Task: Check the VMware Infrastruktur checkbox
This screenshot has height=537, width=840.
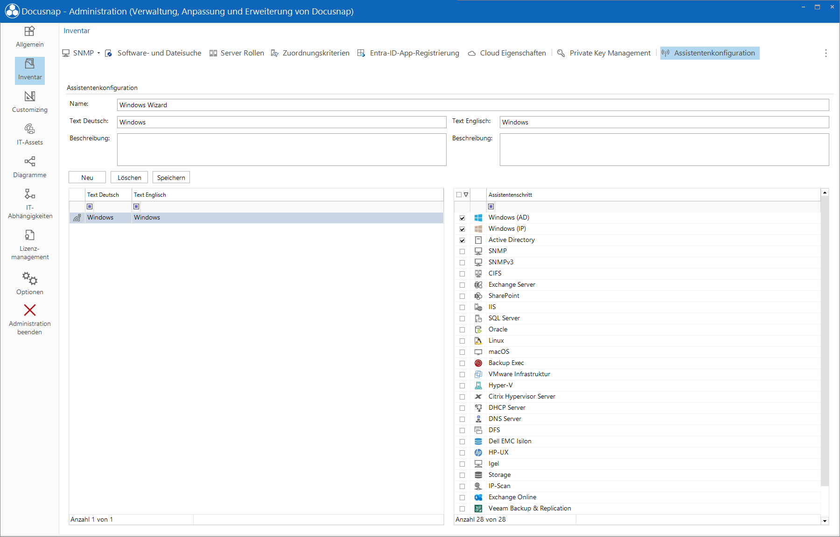Action: [462, 374]
